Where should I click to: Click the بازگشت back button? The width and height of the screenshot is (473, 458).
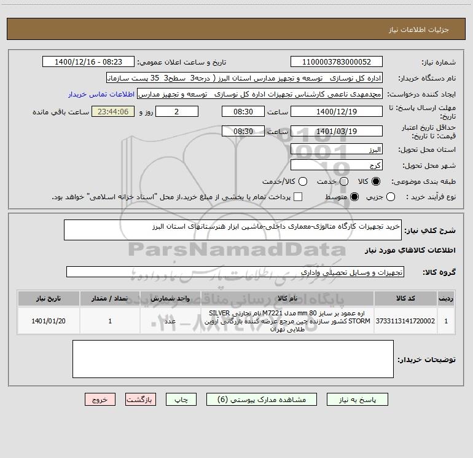click(x=141, y=400)
